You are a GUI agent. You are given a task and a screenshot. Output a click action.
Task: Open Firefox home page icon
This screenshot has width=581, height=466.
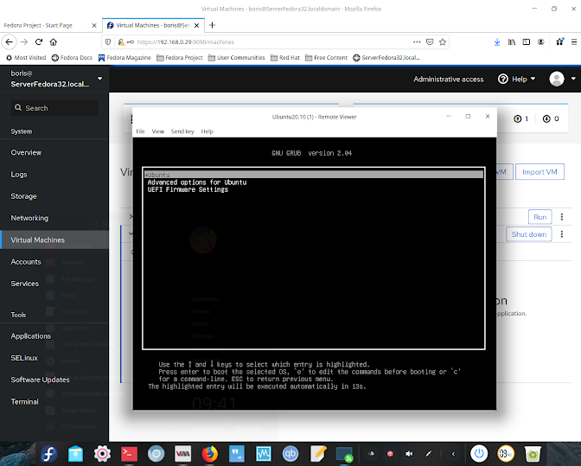(x=54, y=41)
